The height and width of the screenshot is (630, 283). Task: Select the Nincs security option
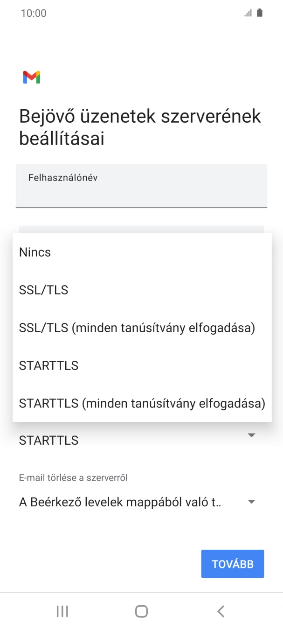coord(35,252)
